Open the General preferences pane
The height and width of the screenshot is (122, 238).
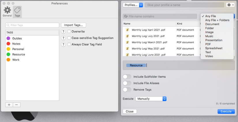tap(7, 12)
